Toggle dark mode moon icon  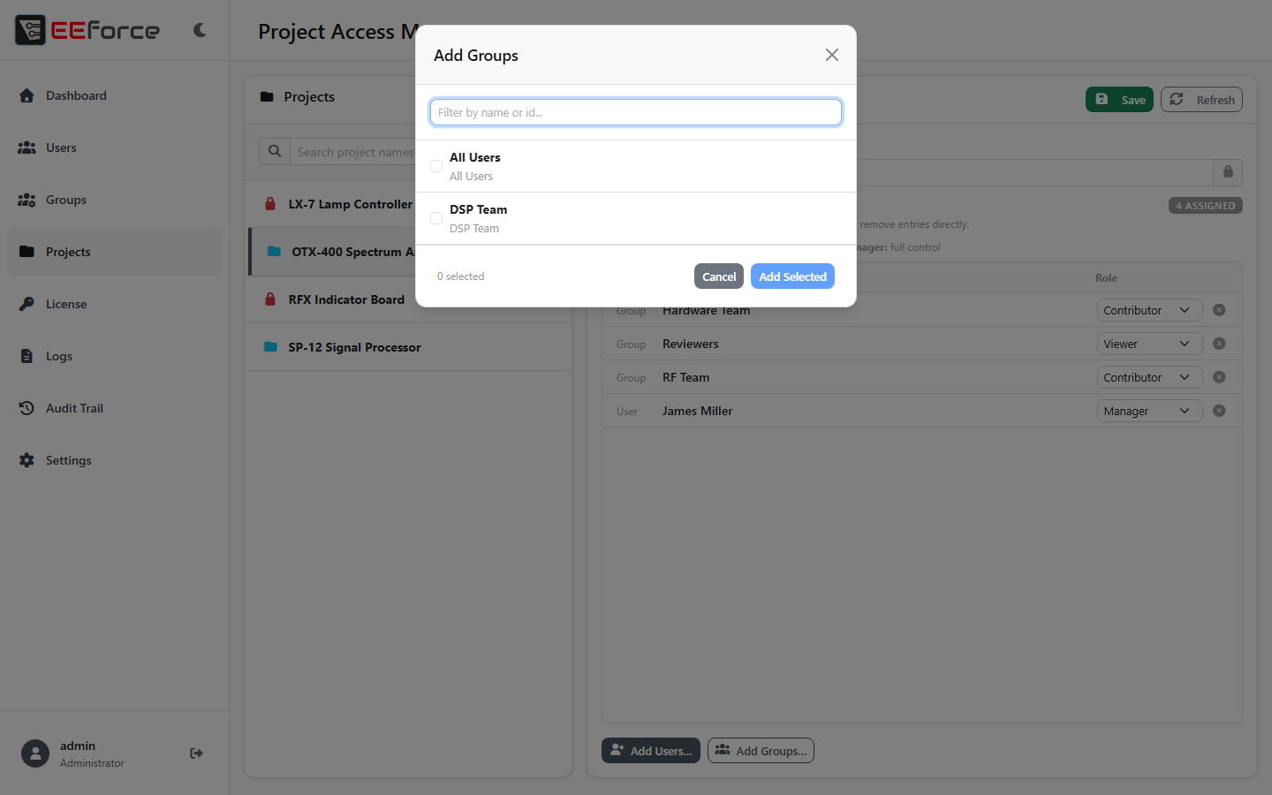click(200, 30)
